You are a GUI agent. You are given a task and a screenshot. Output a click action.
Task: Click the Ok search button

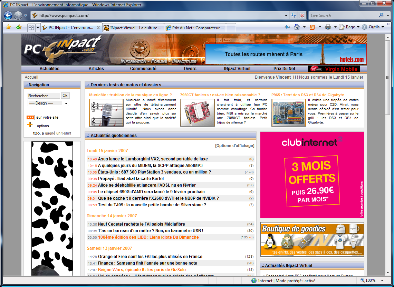point(65,96)
